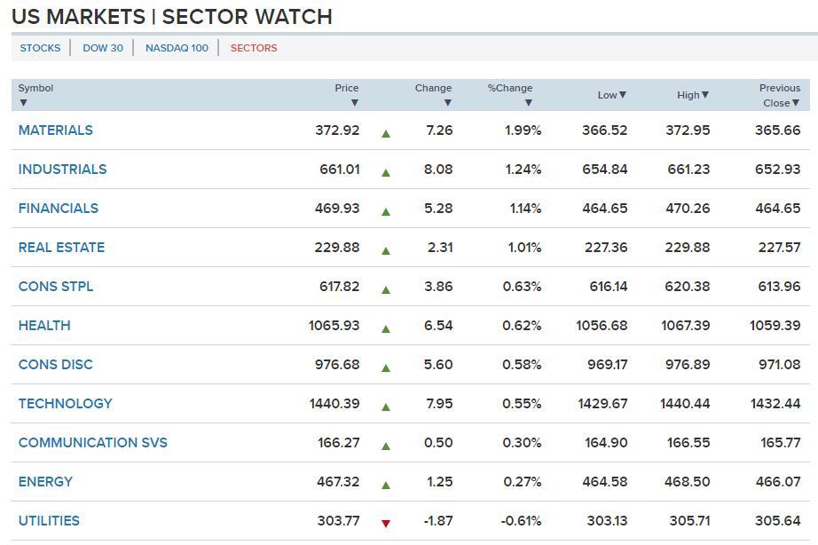Viewport: 818px width, 545px height.
Task: Sort by High column arrow
Action: [704, 95]
